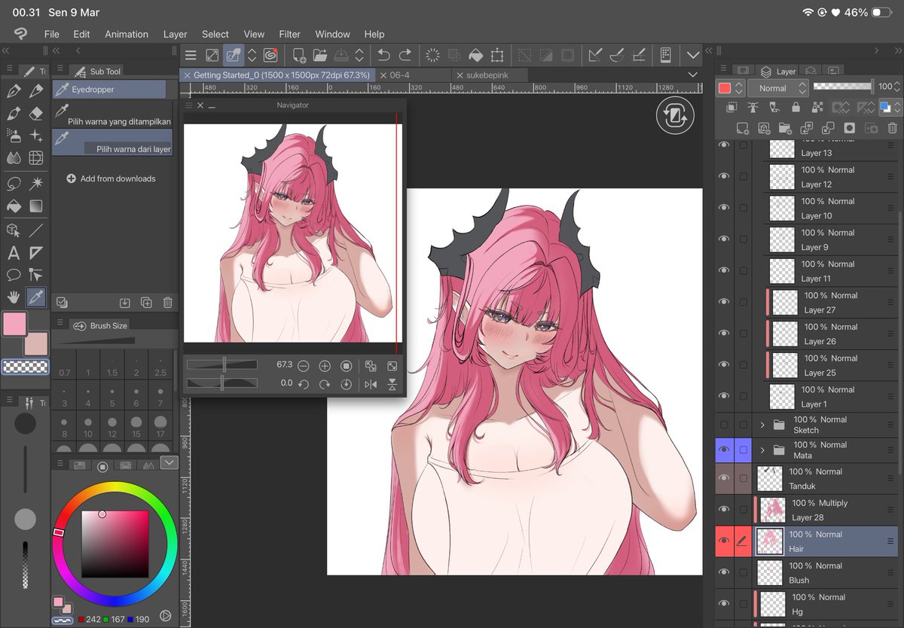Select the Decoration sparkle tool
904x628 pixels.
coord(36,136)
